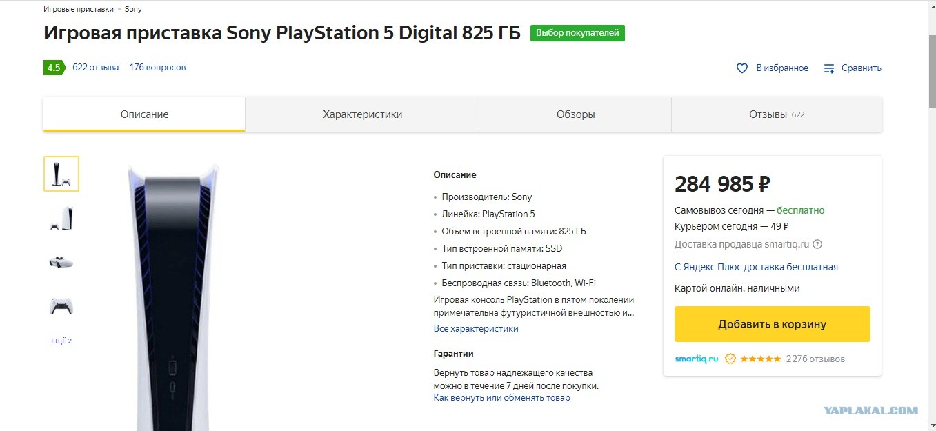The image size is (936, 431).
Task: Click the heart favorites icon
Action: click(x=742, y=68)
